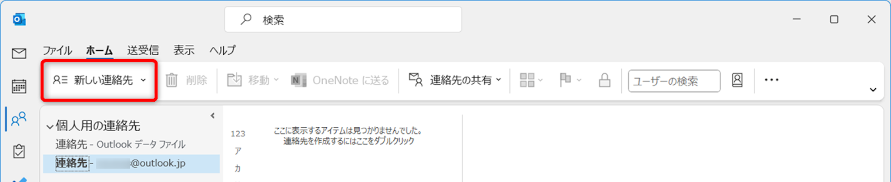Collapse the folder pane with arrow
This screenshot has height=182, width=891.
(x=212, y=116)
